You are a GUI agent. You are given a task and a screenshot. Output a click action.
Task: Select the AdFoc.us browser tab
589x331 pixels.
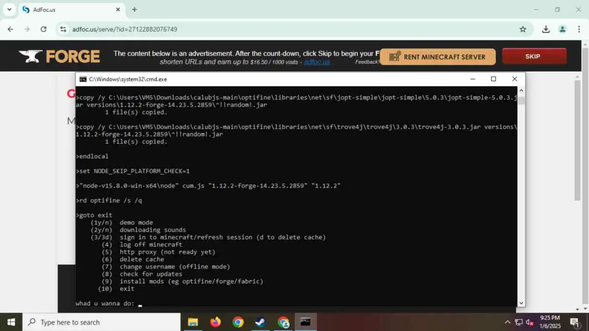(71, 10)
